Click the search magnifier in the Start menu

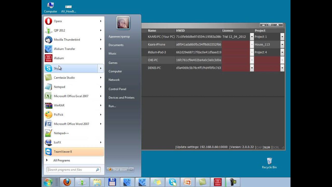[x=98, y=170]
